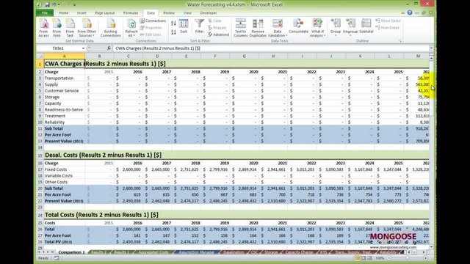Switch to Page Layout view in status bar
Viewport: 470px width, 264px height.
click(x=364, y=258)
